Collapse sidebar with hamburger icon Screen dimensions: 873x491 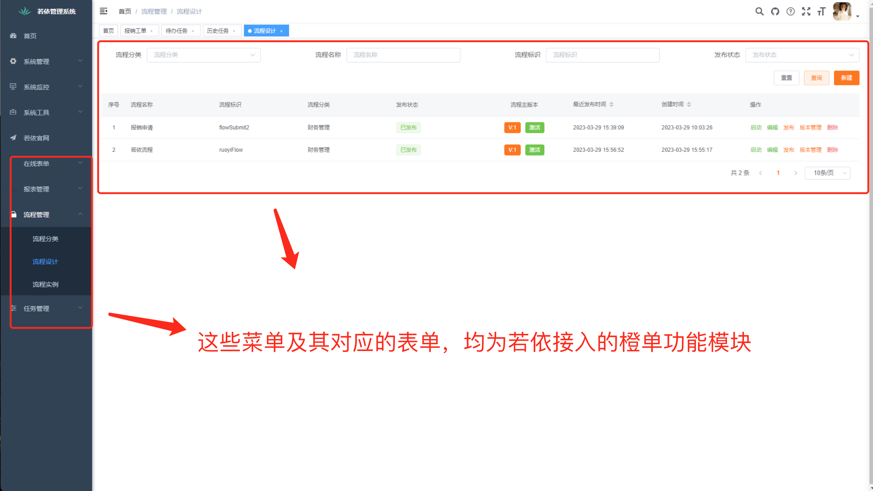(x=103, y=11)
